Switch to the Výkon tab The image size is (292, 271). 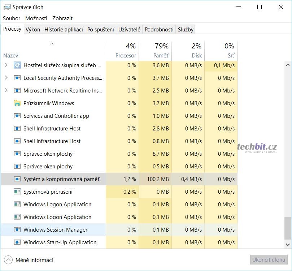coord(33,29)
